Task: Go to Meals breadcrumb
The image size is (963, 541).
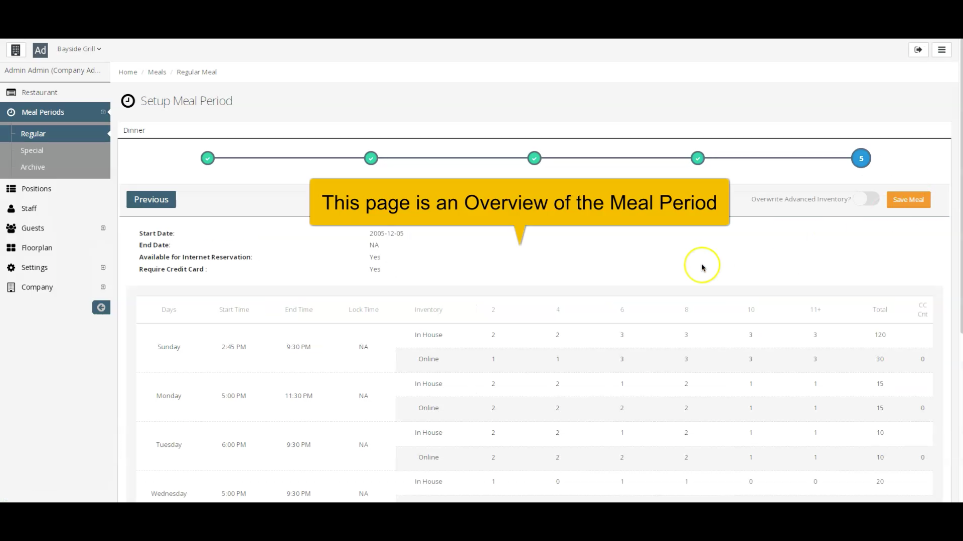Action: 157,72
